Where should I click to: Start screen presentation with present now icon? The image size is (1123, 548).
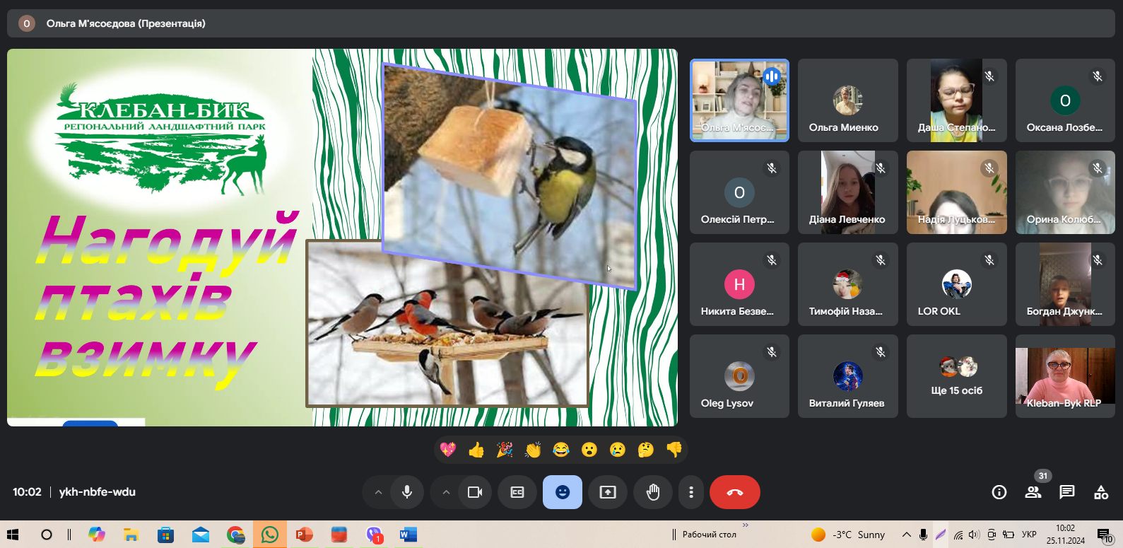pyautogui.click(x=608, y=492)
